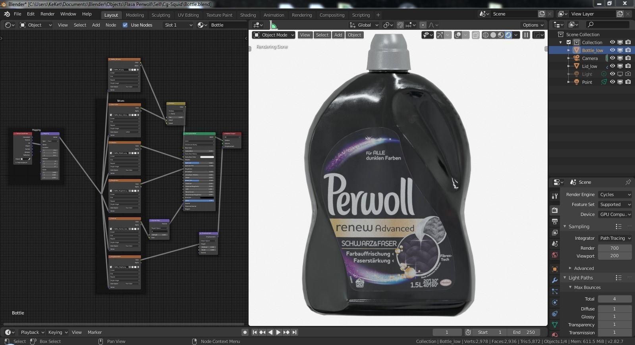
Task: Expand Advanced sampling subpanel
Action: pyautogui.click(x=570, y=268)
